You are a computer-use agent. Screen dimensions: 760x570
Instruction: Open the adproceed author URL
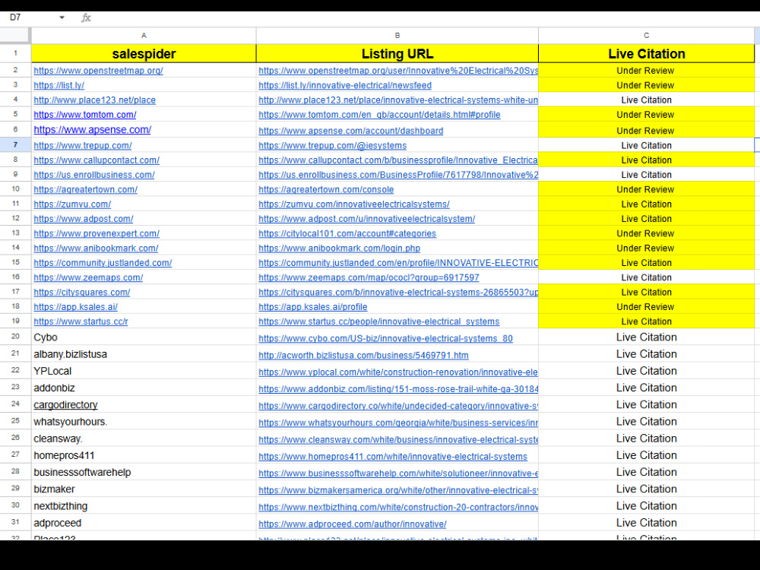[353, 524]
